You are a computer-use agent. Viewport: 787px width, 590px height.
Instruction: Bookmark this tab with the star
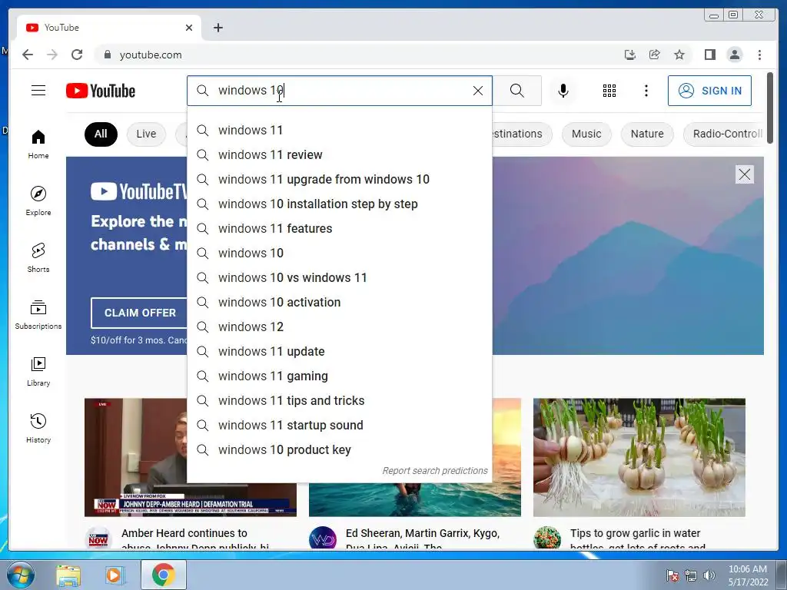[679, 55]
